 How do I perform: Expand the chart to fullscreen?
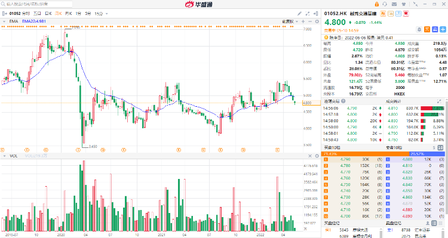[x=308, y=13]
